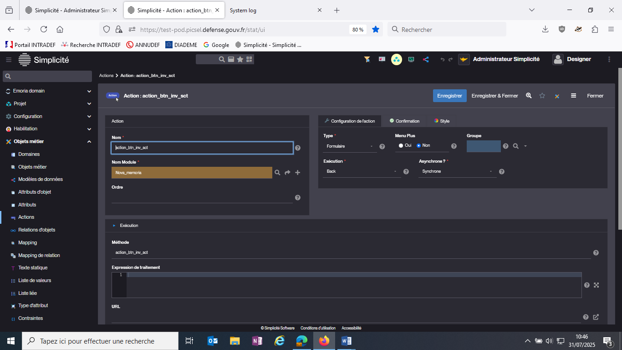Click the redo arrow in the header
The height and width of the screenshot is (350, 622).
point(451,59)
